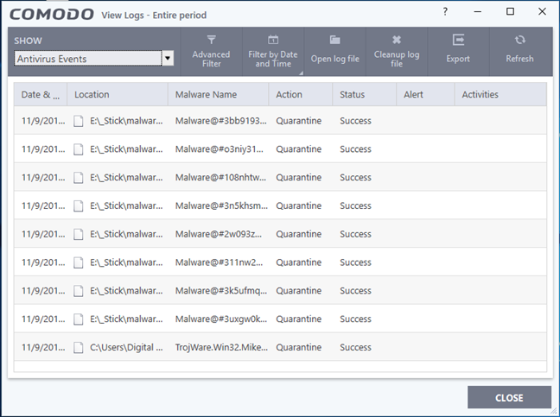Image resolution: width=560 pixels, height=417 pixels.
Task: Export the log list
Action: click(x=458, y=51)
